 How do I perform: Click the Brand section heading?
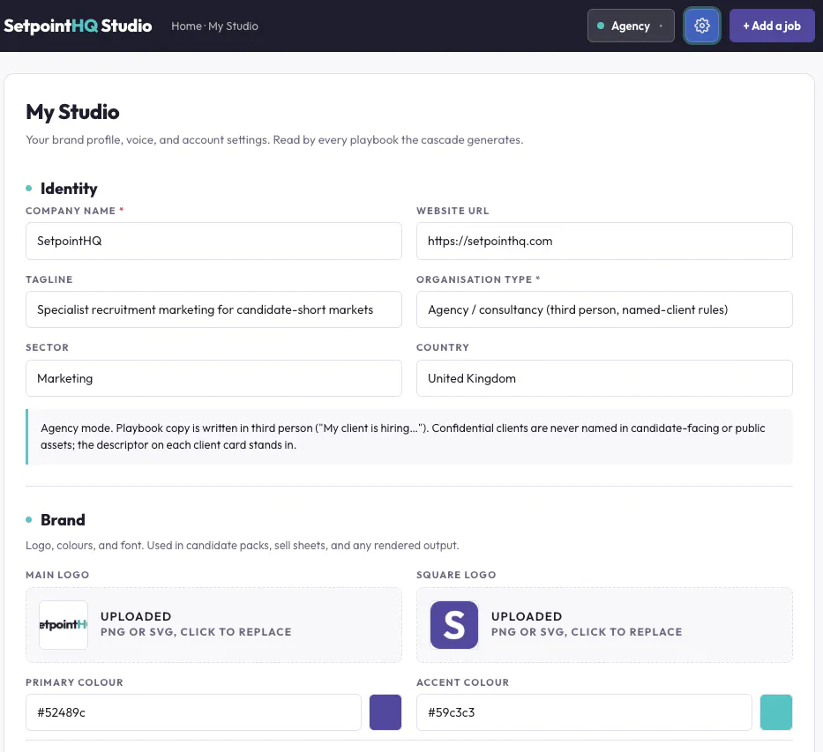pos(63,519)
